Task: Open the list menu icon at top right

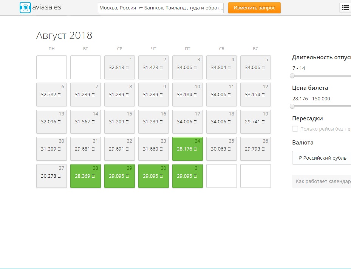Action: 345,8
